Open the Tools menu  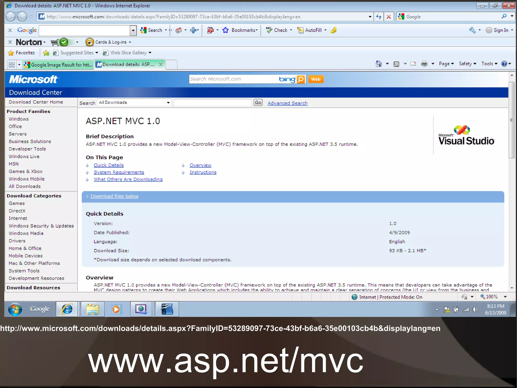point(489,64)
